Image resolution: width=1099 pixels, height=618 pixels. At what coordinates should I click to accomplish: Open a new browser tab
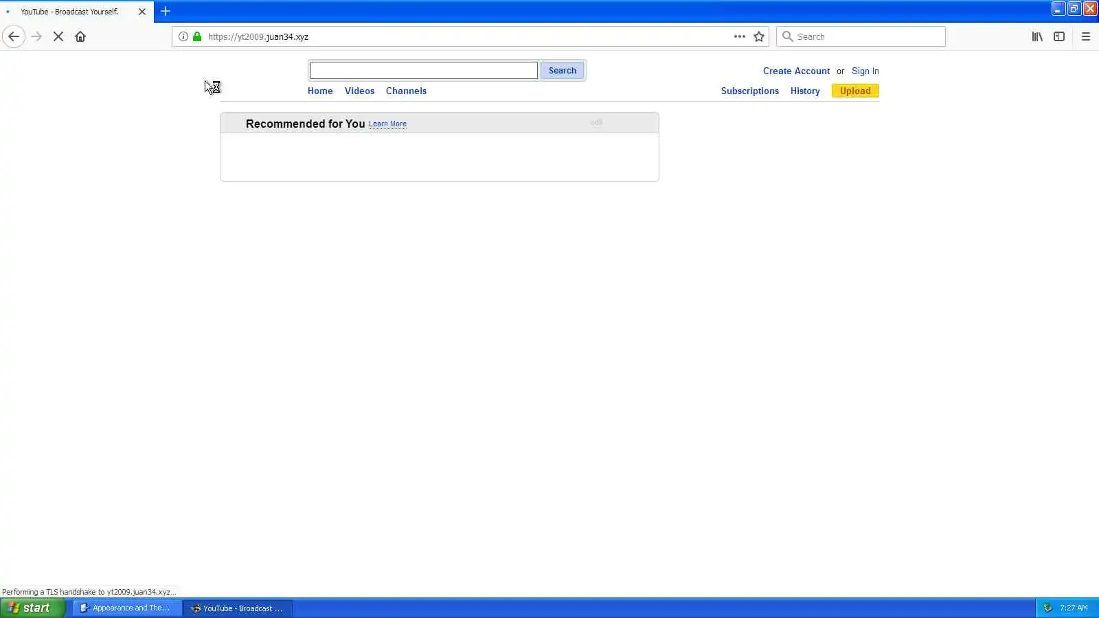166,11
